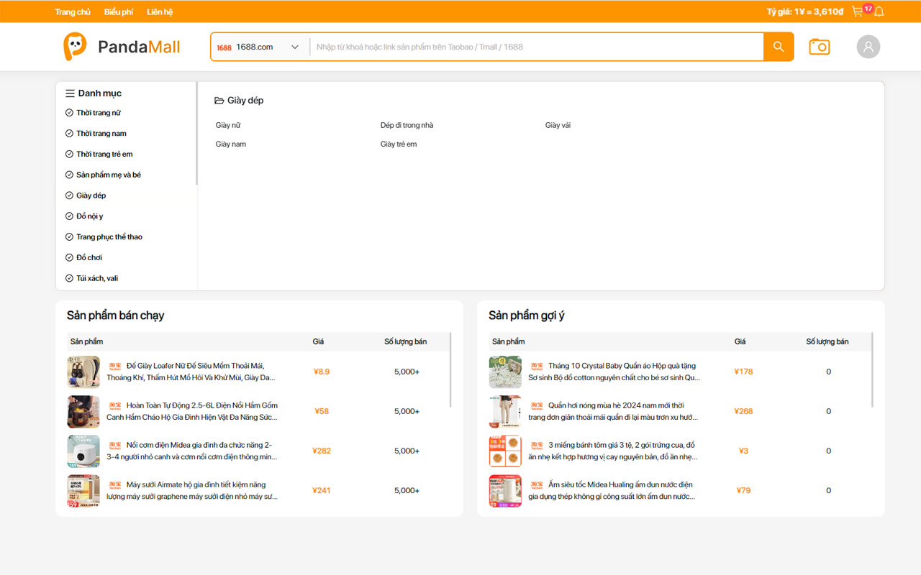Click the keyword search input field
Image resolution: width=921 pixels, height=575 pixels.
pos(537,47)
